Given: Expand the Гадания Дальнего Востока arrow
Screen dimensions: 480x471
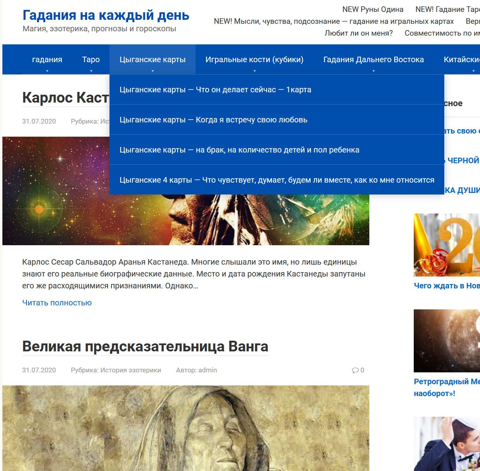Looking at the screenshot, I should [374, 71].
